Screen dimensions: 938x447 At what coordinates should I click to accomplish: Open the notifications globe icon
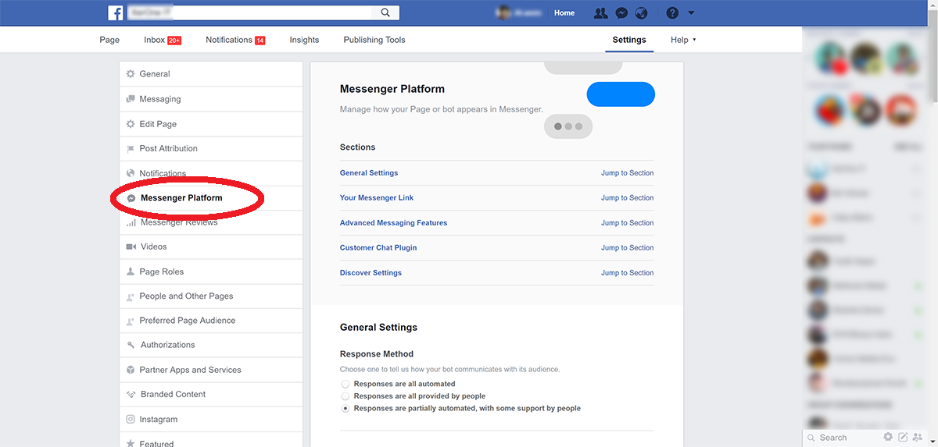[x=641, y=13]
